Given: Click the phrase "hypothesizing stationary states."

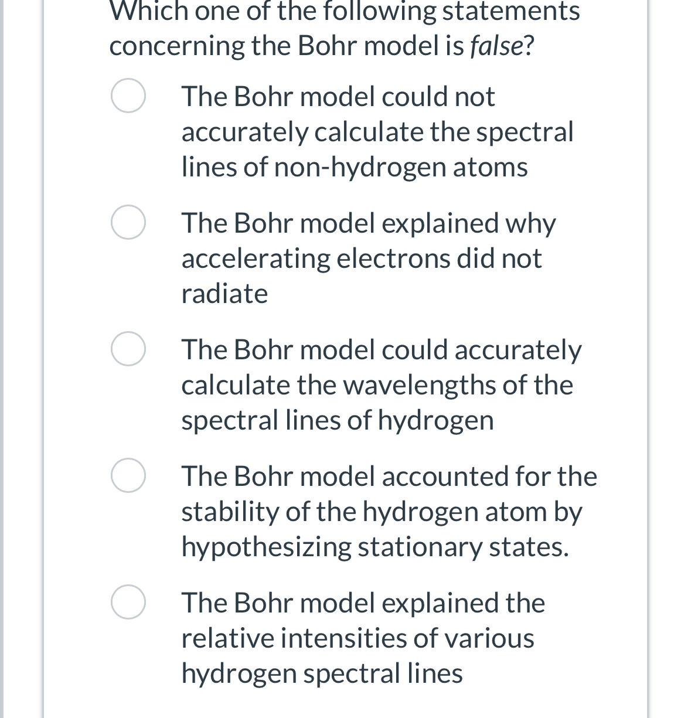Looking at the screenshot, I should point(375,547).
